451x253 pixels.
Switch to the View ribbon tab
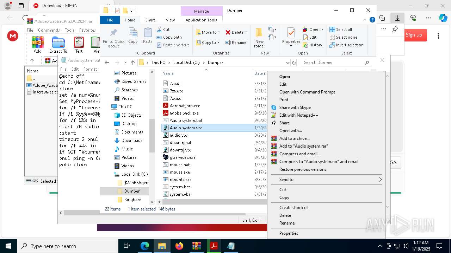[170, 20]
